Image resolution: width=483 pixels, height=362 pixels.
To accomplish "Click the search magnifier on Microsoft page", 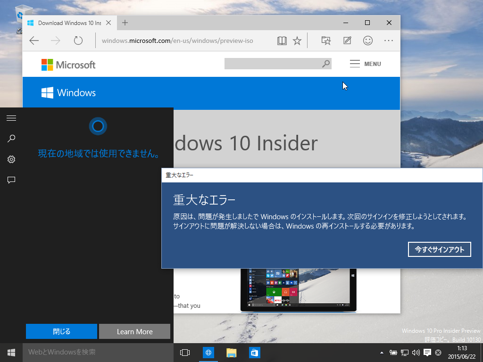I will pyautogui.click(x=326, y=64).
